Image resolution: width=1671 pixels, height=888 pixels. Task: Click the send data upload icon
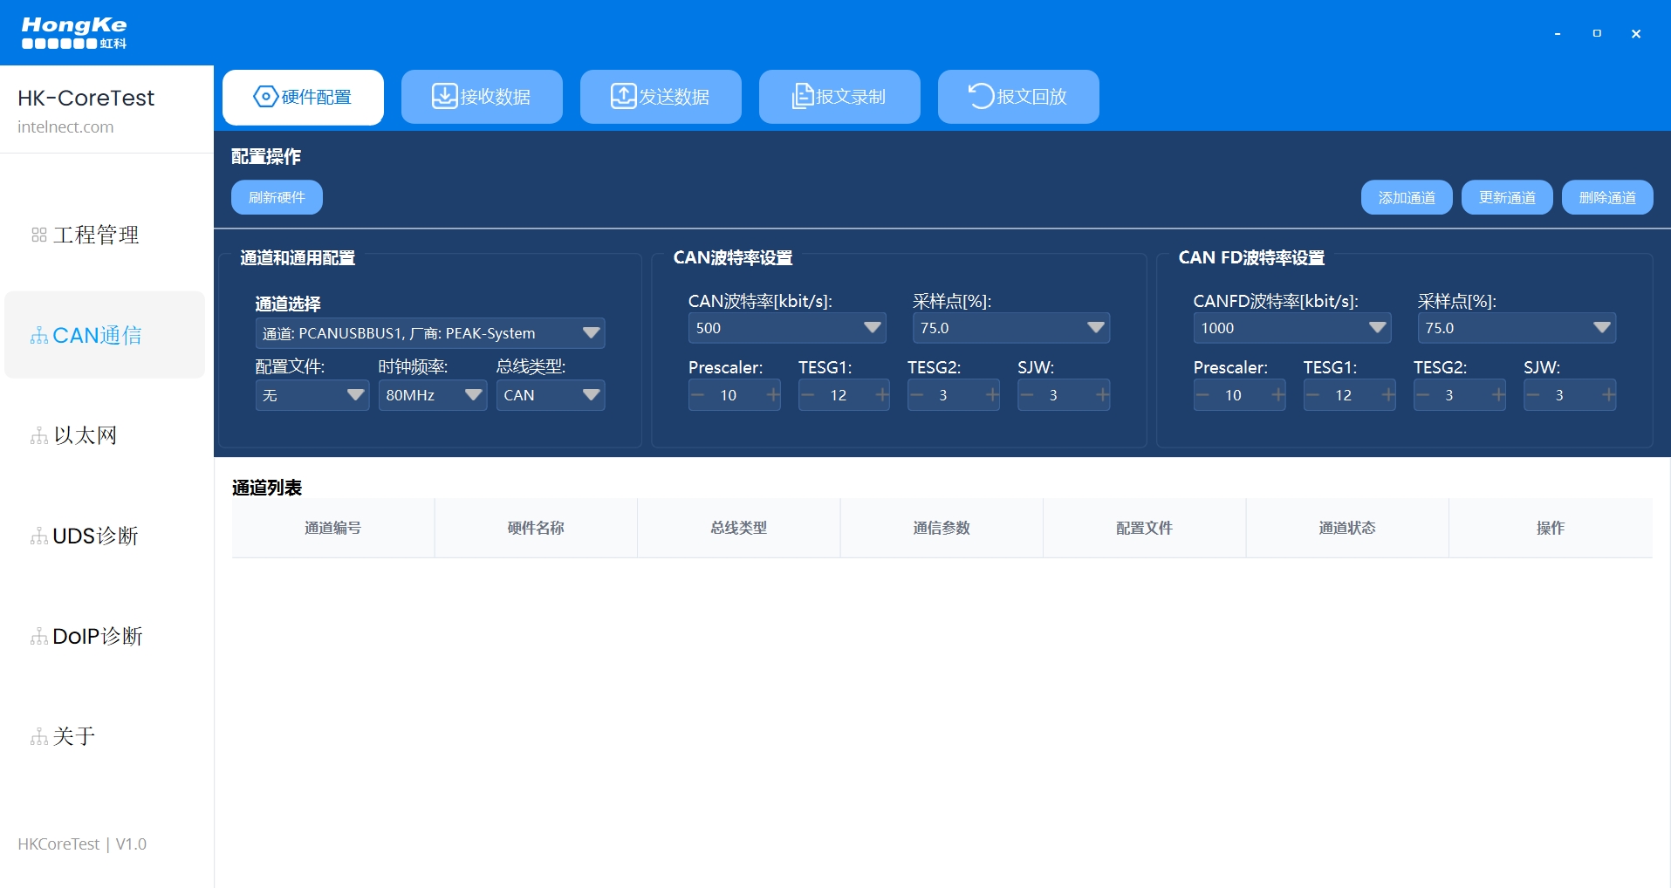623,96
